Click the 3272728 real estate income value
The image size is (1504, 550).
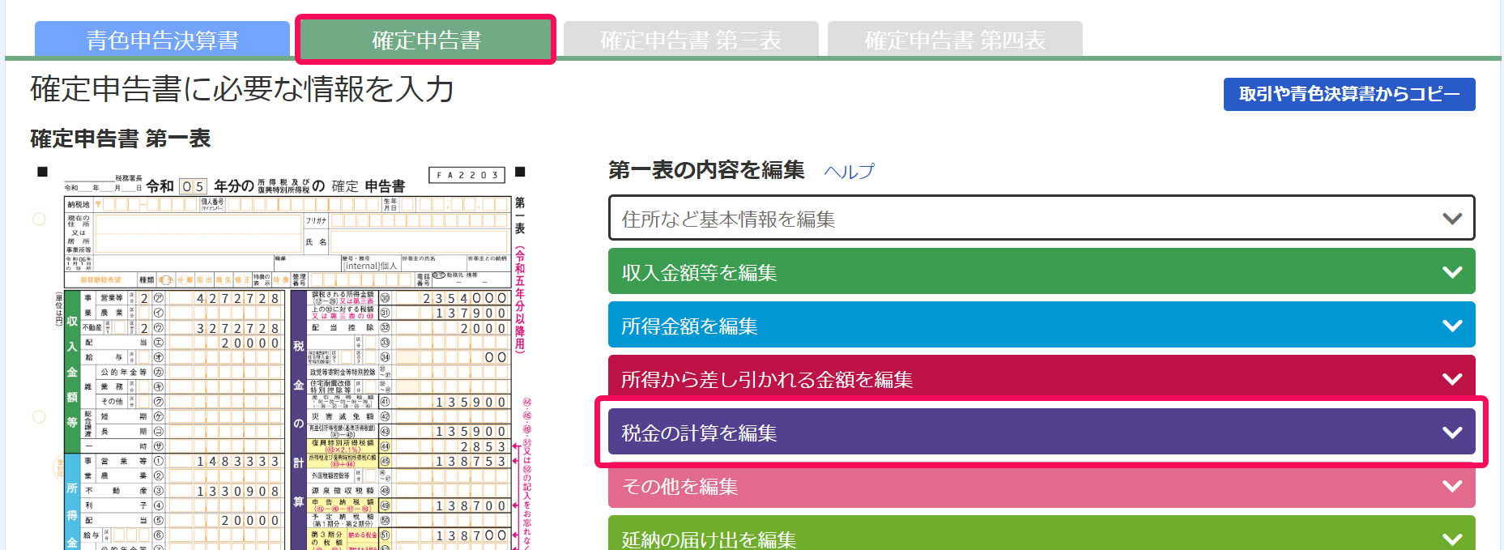(x=237, y=328)
